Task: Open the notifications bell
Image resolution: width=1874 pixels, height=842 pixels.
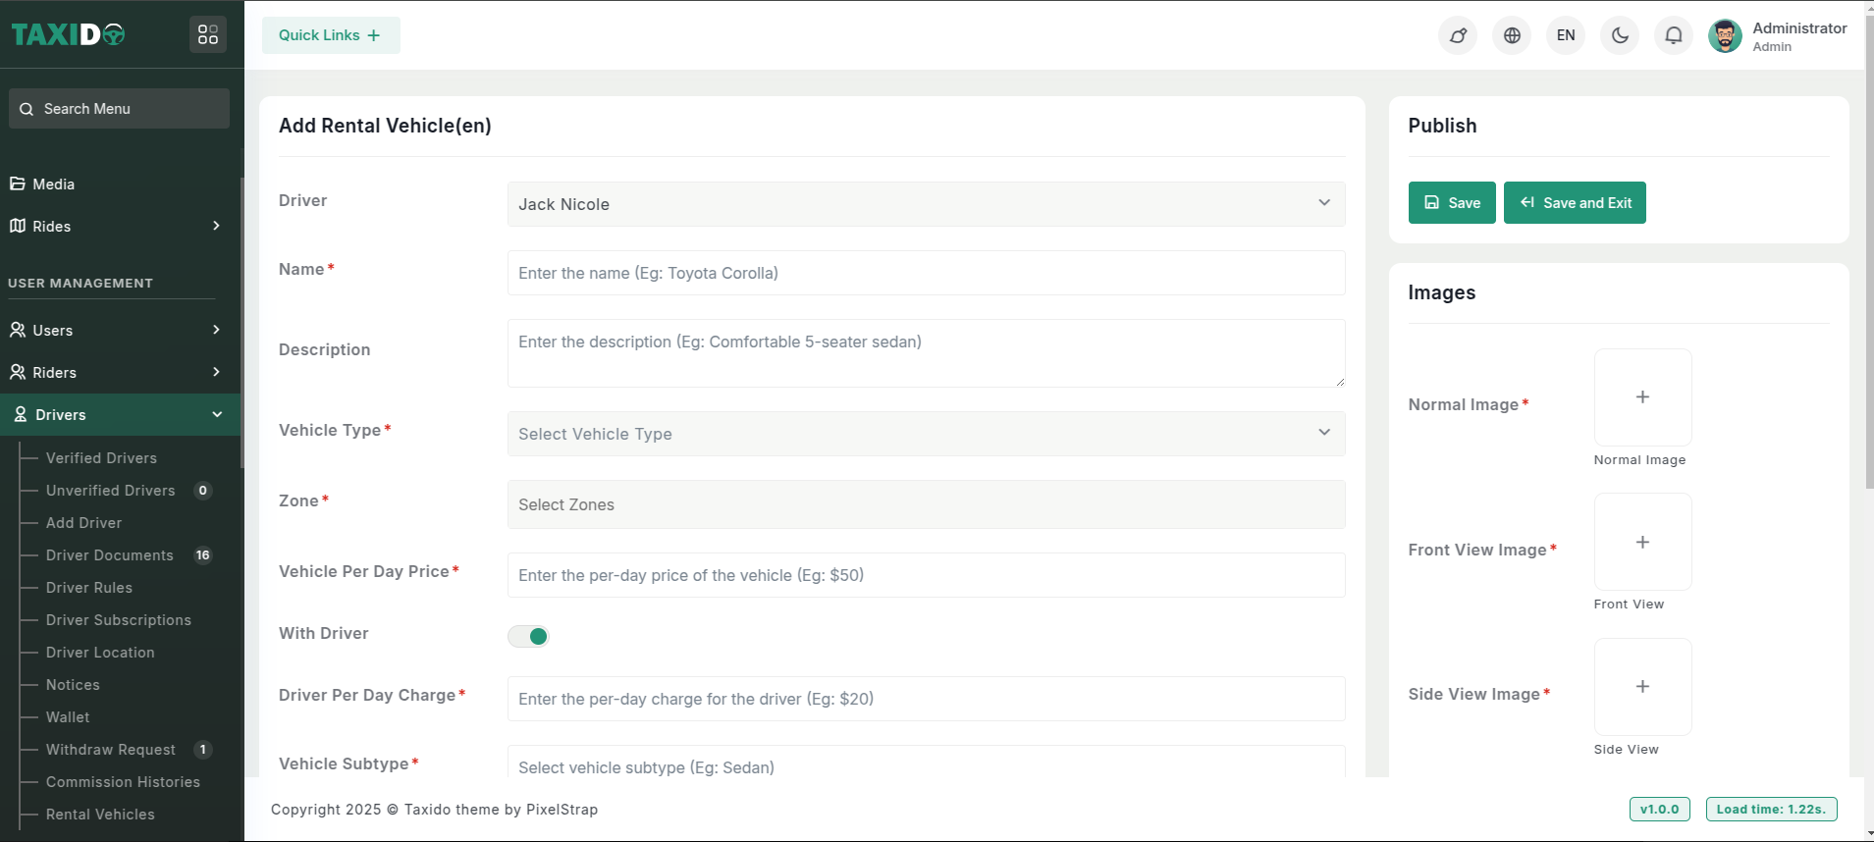Action: [1674, 35]
